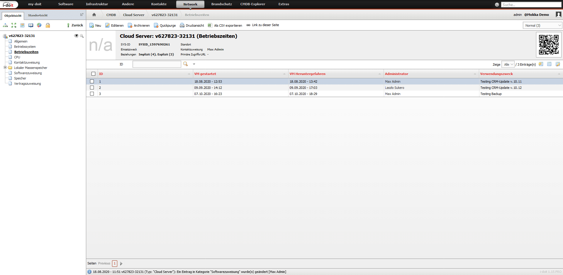
Task: Open the Extras menu
Action: pyautogui.click(x=284, y=4)
